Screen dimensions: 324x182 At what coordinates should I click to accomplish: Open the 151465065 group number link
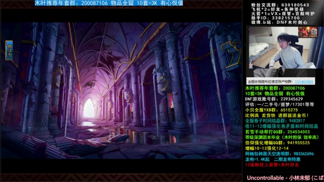point(304,82)
